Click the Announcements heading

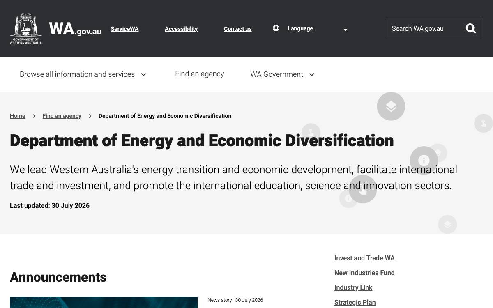[58, 277]
